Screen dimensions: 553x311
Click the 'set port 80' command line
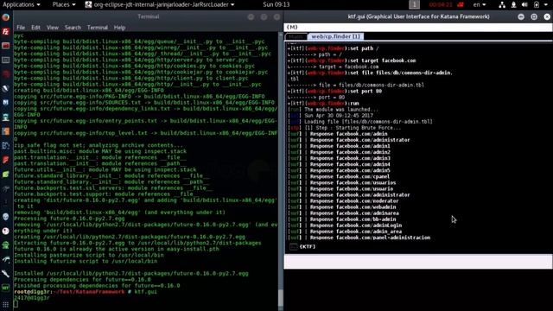point(334,92)
